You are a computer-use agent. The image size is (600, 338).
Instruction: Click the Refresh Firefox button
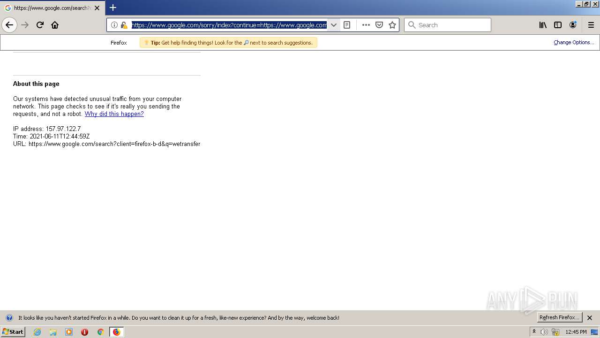tap(559, 317)
